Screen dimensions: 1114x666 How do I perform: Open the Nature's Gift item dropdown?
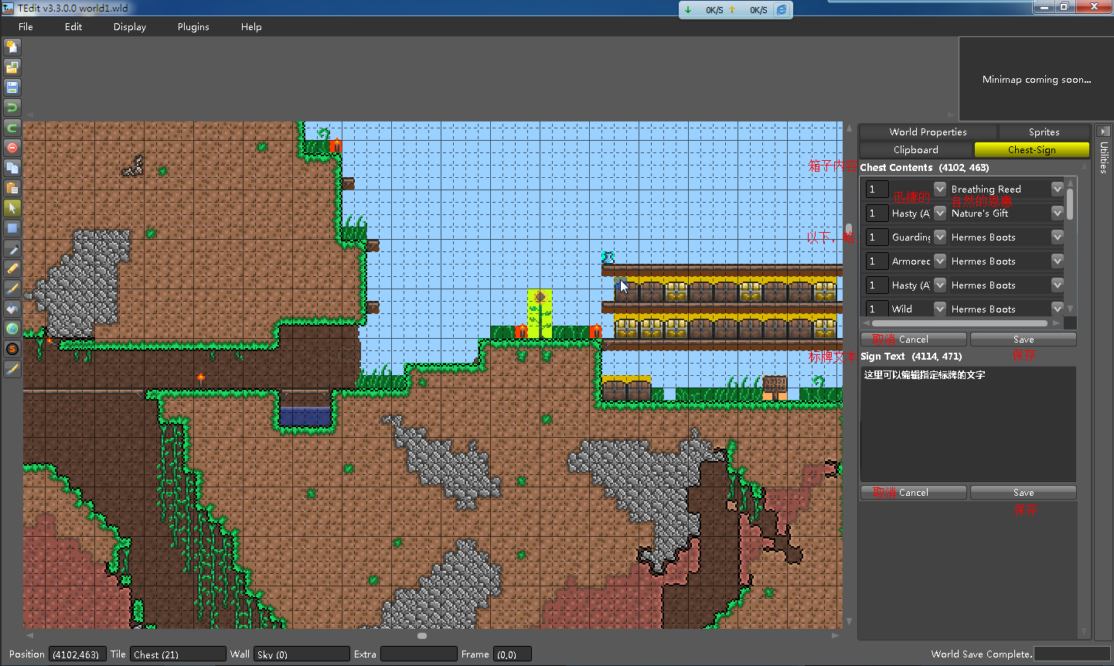tap(1057, 213)
